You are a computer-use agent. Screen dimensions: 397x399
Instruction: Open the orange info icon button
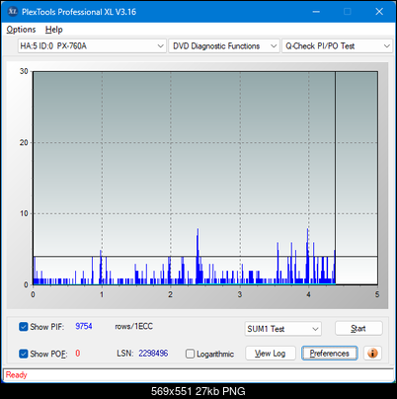372,354
